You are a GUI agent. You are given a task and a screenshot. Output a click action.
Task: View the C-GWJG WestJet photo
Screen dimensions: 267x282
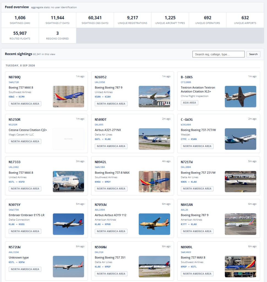coord(240,139)
